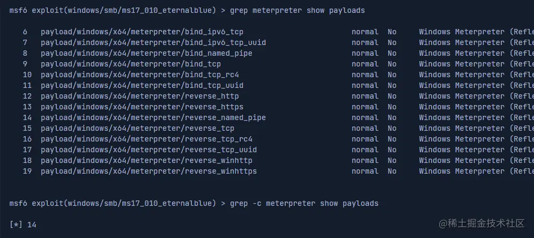The width and height of the screenshot is (534, 238).
Task: Click the "[*] 14" count output
Action: coord(23,225)
